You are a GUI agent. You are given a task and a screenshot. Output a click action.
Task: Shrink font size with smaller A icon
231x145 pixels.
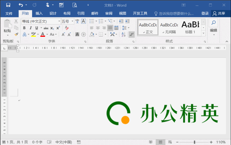[69, 35]
